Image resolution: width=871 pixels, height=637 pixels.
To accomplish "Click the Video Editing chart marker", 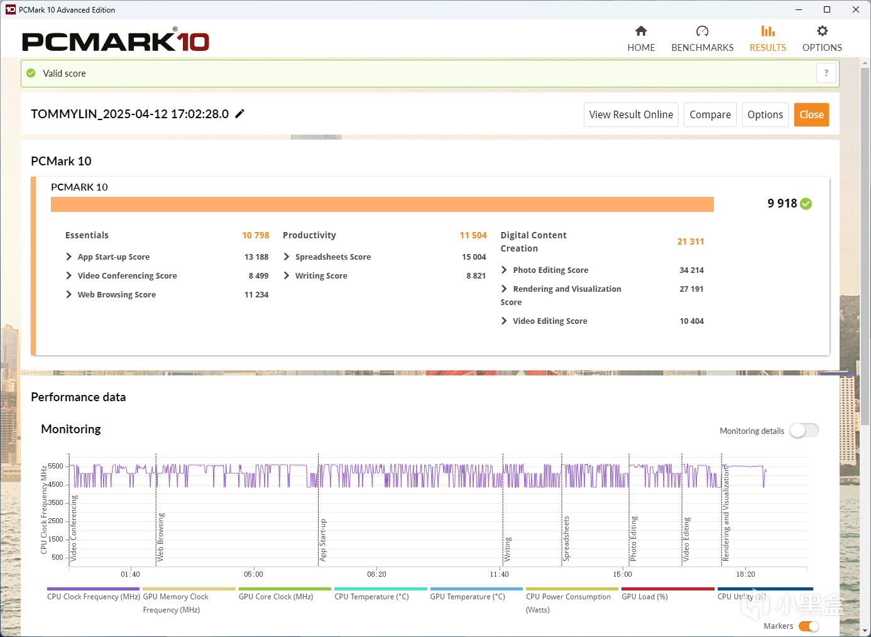I will click(x=686, y=540).
